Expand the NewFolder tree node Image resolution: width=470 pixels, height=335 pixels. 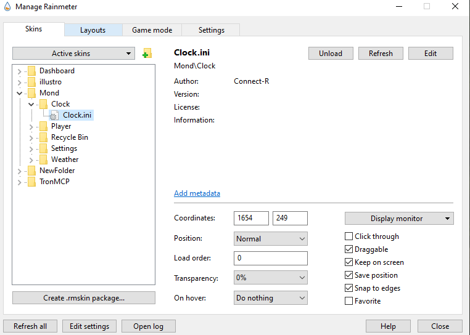pyautogui.click(x=20, y=171)
